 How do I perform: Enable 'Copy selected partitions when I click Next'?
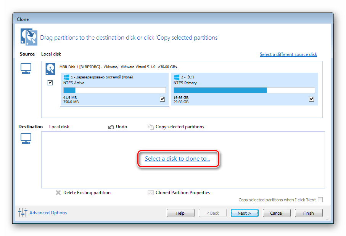[320, 200]
